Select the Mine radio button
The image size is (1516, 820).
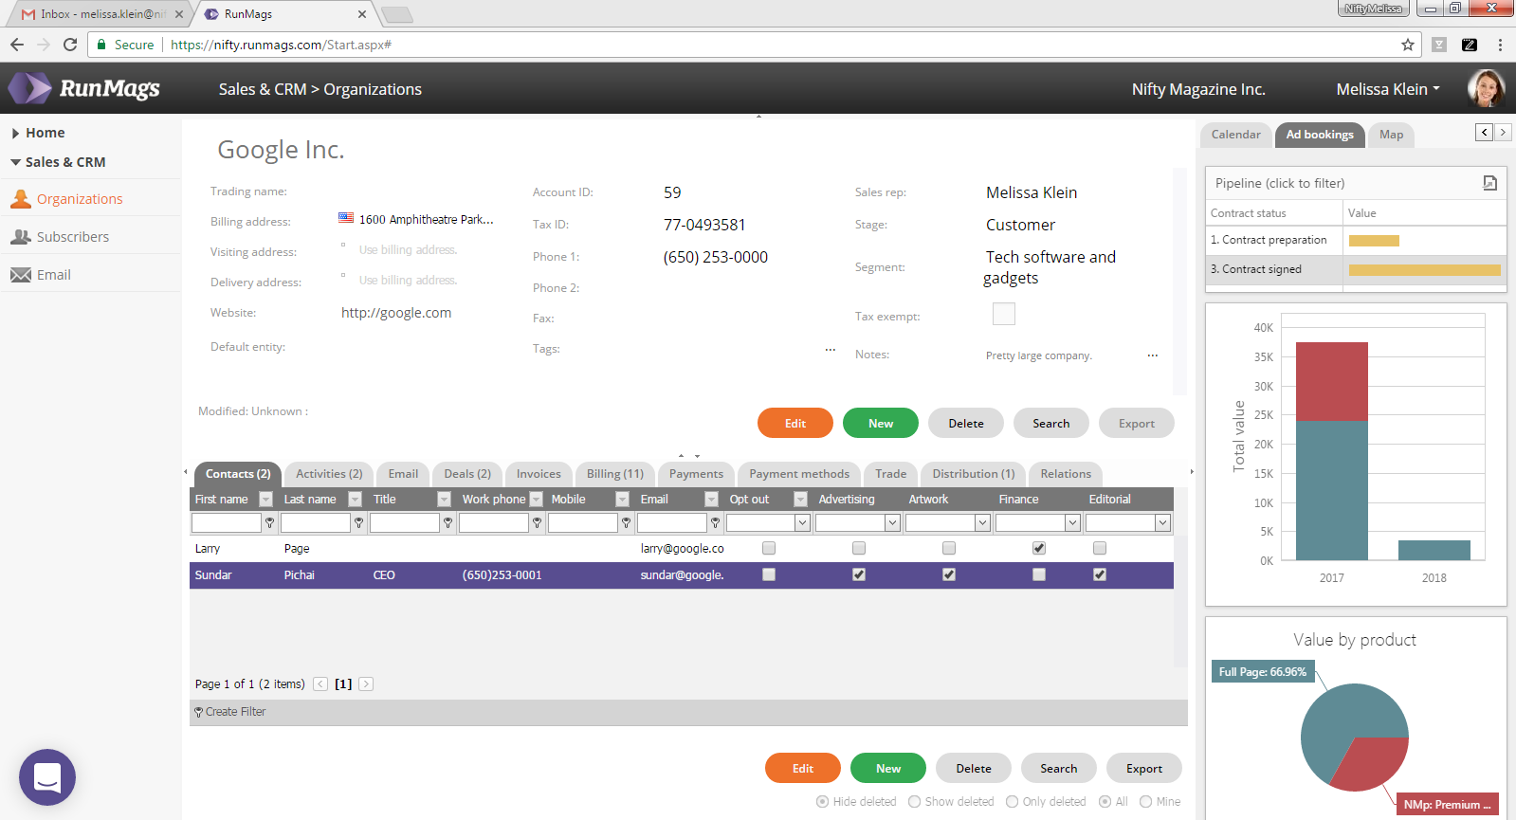coord(1145,802)
